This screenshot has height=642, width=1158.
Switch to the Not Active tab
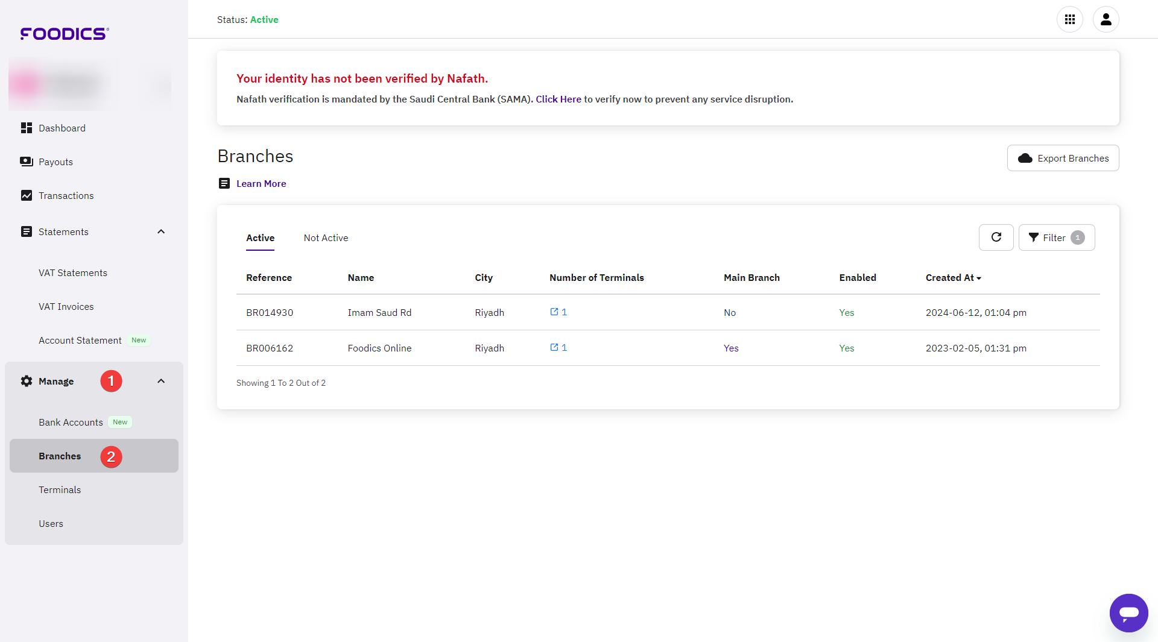pos(326,238)
